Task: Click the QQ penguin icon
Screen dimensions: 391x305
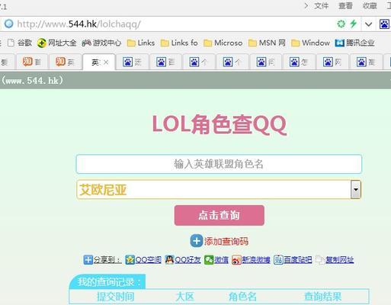Action: coord(169,260)
